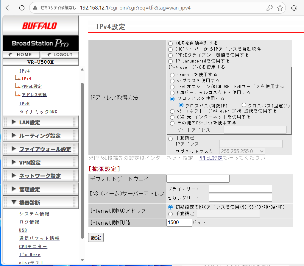
Task: Open PPPoE設定 in the sidebar
Action: [32, 86]
